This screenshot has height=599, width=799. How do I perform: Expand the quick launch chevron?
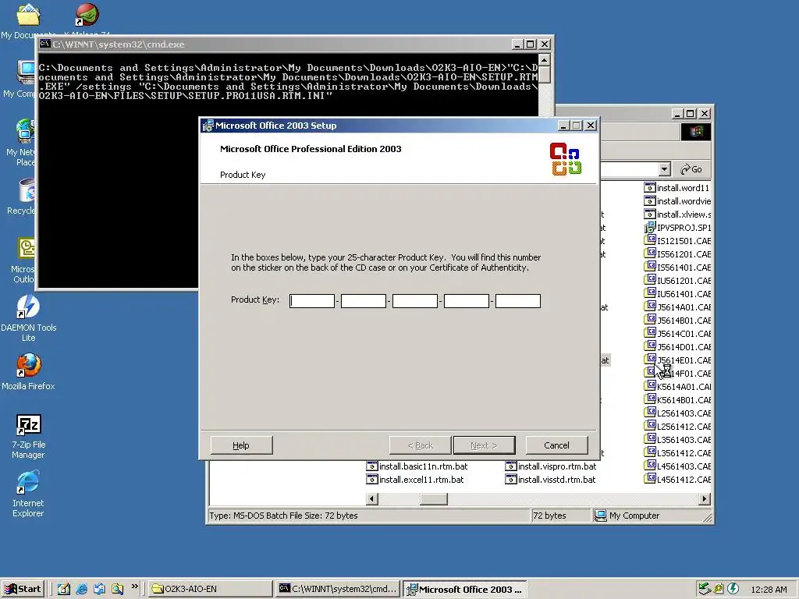134,587
